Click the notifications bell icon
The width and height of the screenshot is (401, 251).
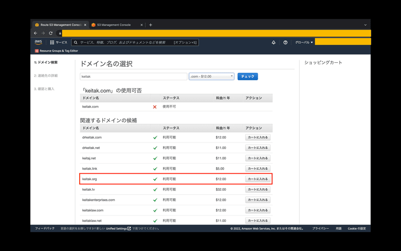click(x=273, y=43)
